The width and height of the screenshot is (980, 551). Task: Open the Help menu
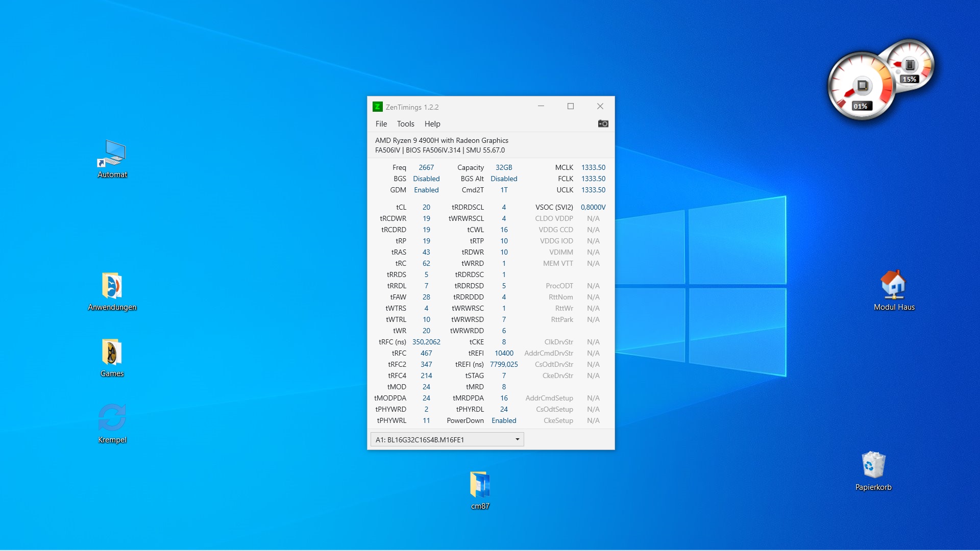432,124
